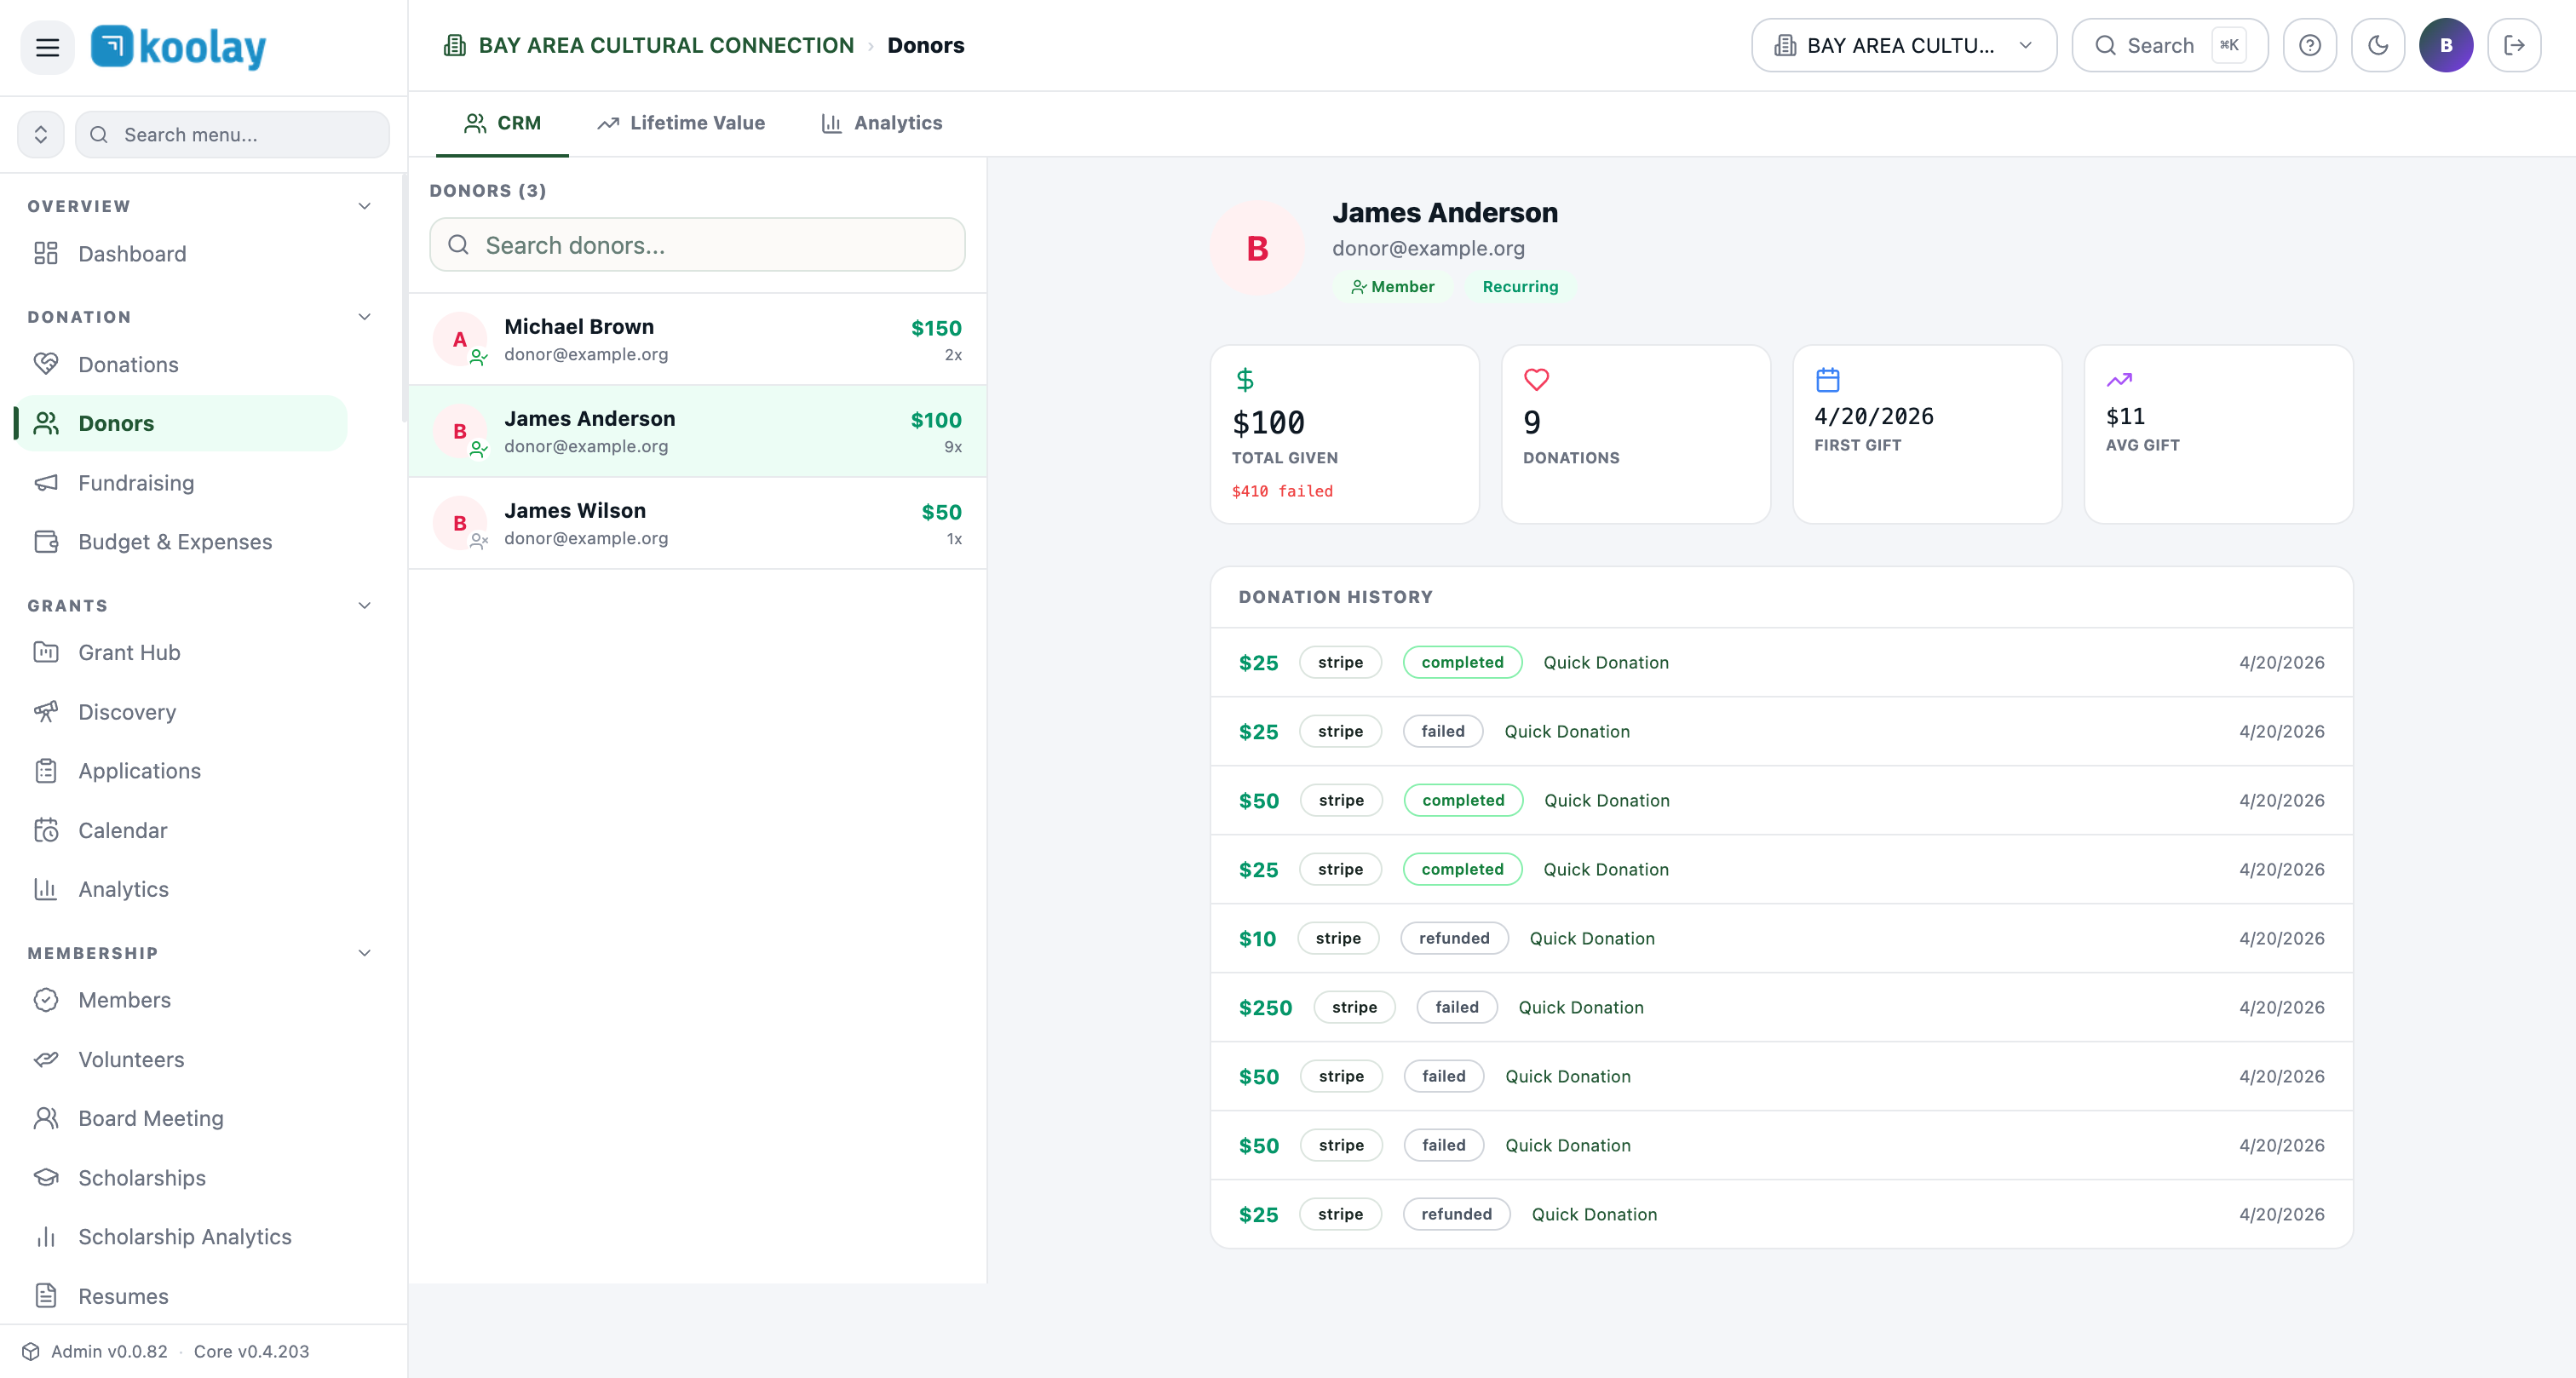The width and height of the screenshot is (2576, 1378).
Task: Switch to the CRM tab
Action: click(x=502, y=123)
